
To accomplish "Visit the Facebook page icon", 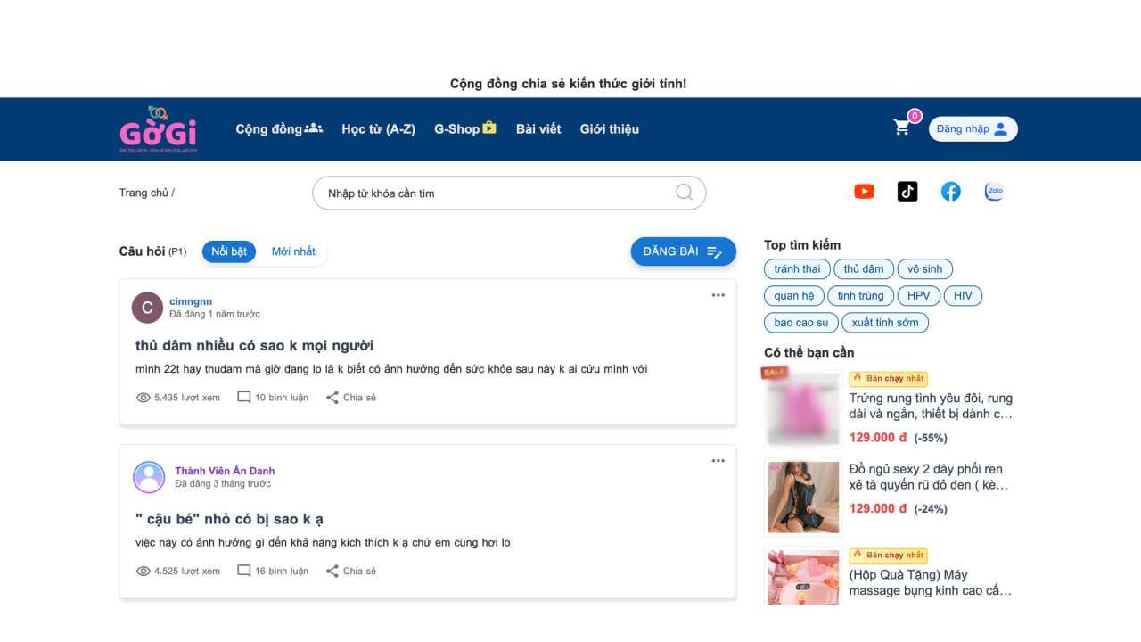I will pos(950,191).
